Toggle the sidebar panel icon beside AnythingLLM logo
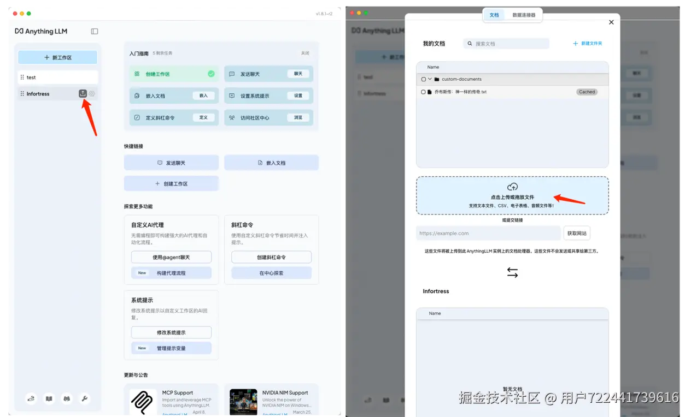The width and height of the screenshot is (691, 417). 95,31
